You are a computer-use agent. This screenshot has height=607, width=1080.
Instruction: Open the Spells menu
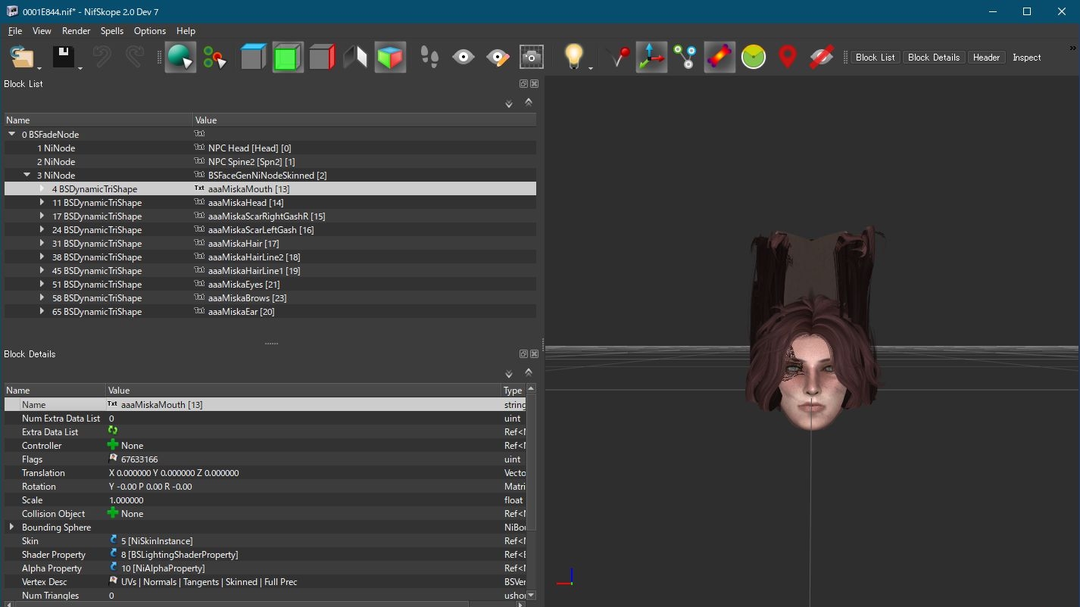tap(112, 31)
